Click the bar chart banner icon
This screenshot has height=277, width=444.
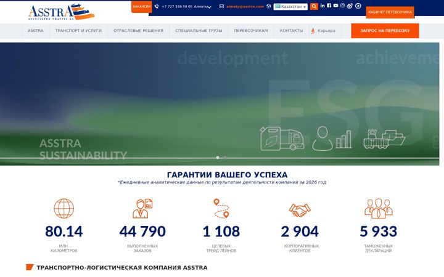coord(343,139)
